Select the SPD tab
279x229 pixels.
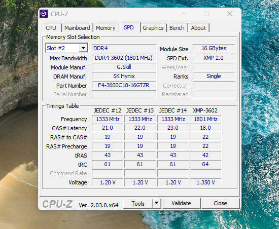pos(129,27)
